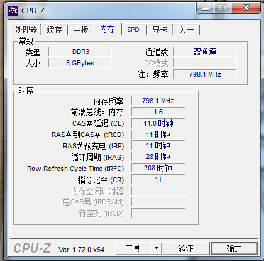Select the 主板 tab
Viewport: 264px width, 261px height.
81,30
